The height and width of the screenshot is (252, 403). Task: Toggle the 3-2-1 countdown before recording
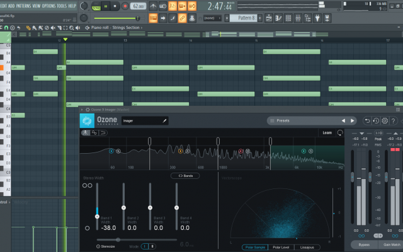tap(173, 6)
